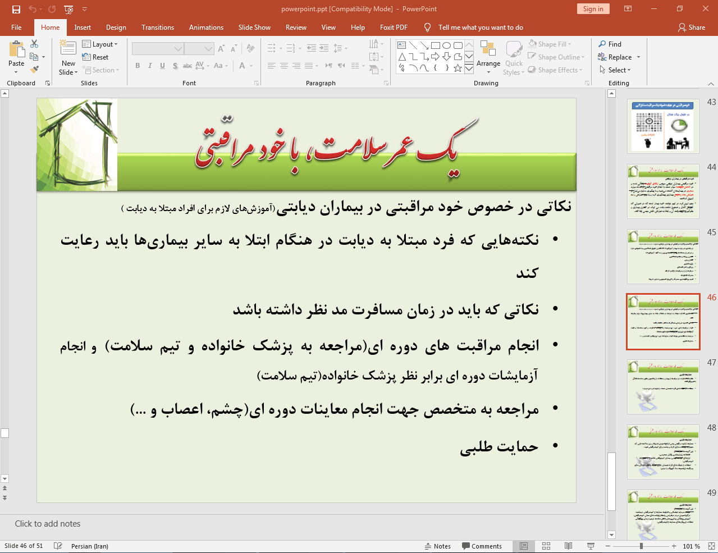This screenshot has width=718, height=553.
Task: Toggle Underline formatting
Action: tap(162, 66)
